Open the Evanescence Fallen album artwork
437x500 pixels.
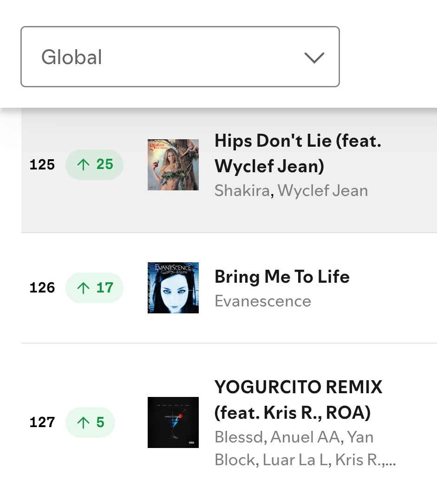pyautogui.click(x=173, y=288)
